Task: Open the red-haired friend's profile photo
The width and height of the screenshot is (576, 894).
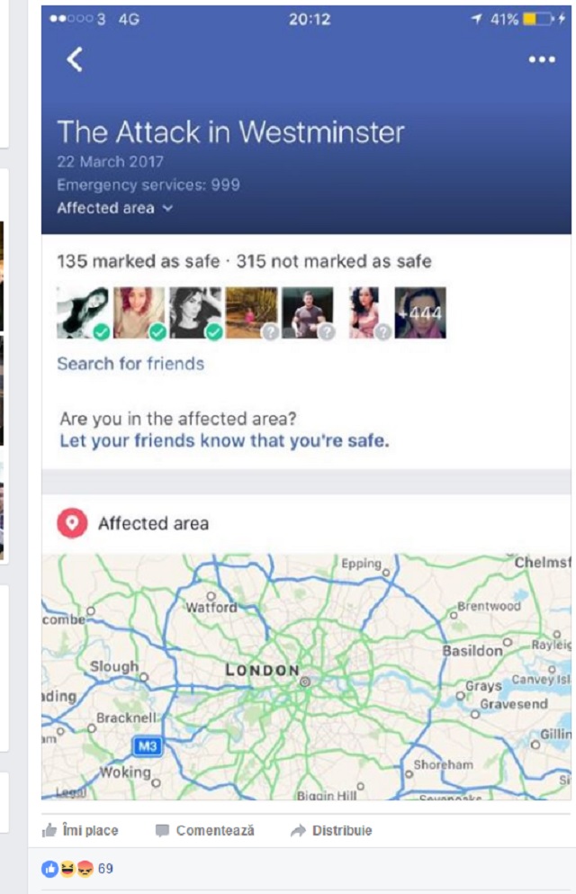Action: pyautogui.click(x=139, y=313)
